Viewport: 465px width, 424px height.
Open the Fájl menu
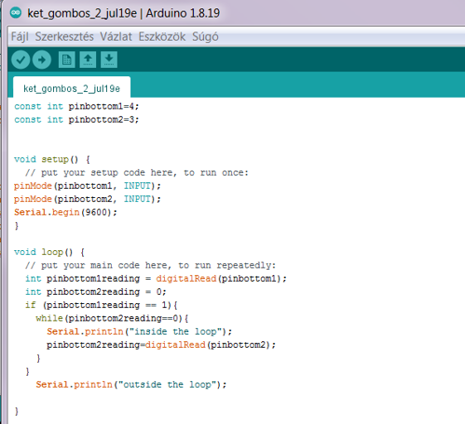[x=20, y=36]
